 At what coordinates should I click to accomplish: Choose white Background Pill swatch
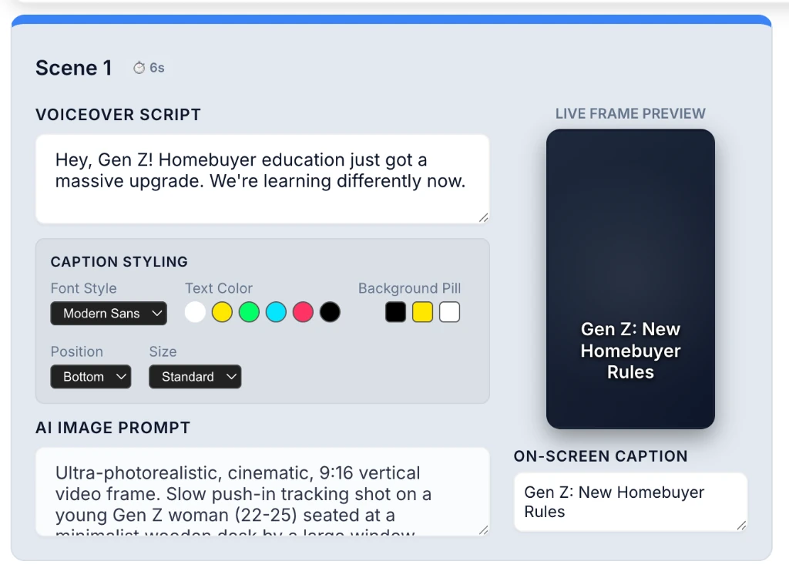tap(449, 312)
